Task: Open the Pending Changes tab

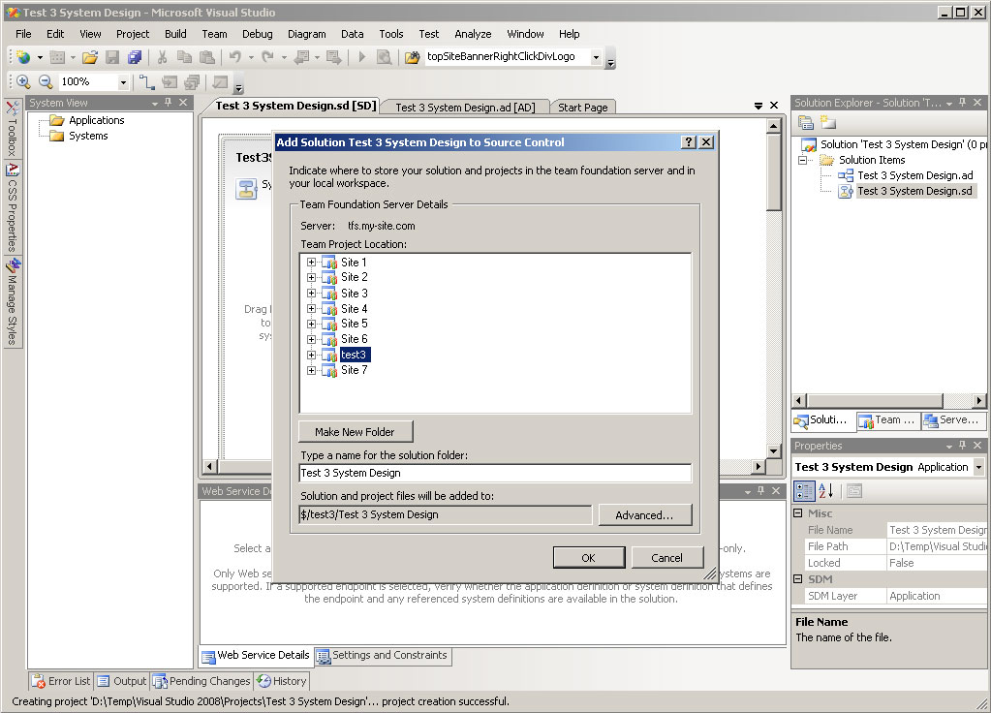Action: point(201,681)
